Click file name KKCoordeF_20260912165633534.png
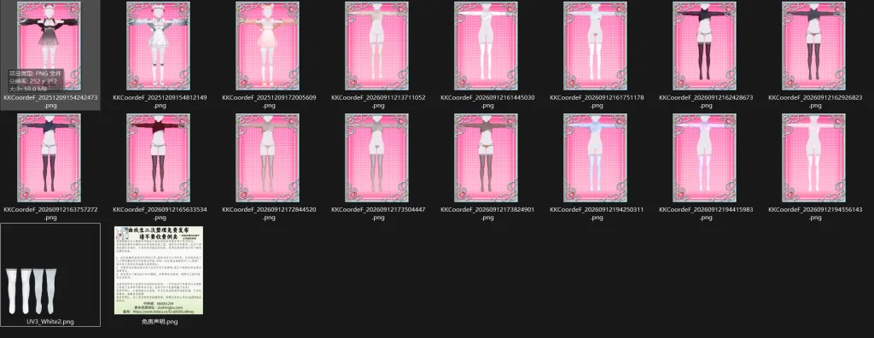 (160, 213)
